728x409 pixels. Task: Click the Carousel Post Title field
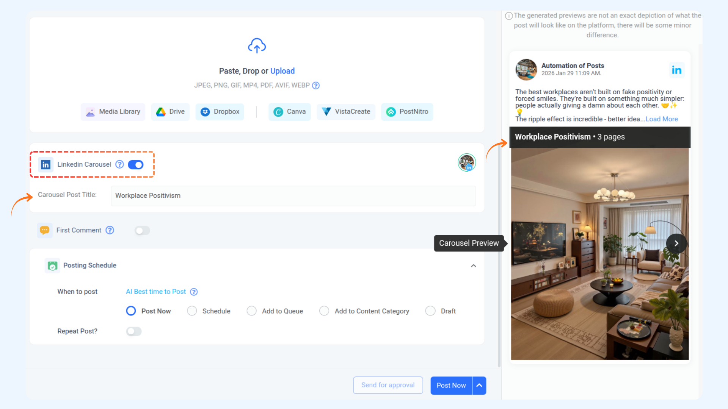pos(293,196)
